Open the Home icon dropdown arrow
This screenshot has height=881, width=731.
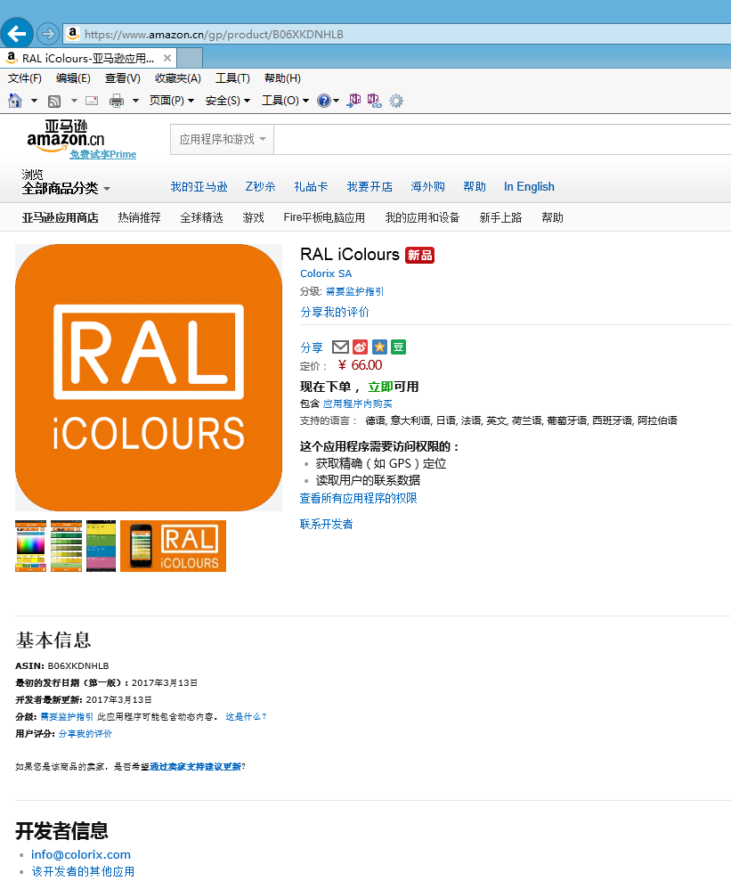tap(34, 101)
